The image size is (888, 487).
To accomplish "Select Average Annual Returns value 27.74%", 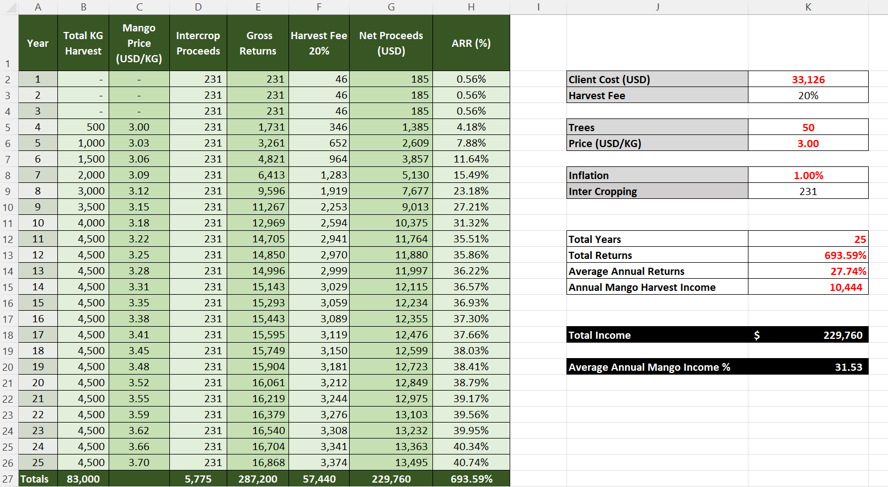I will coord(808,271).
